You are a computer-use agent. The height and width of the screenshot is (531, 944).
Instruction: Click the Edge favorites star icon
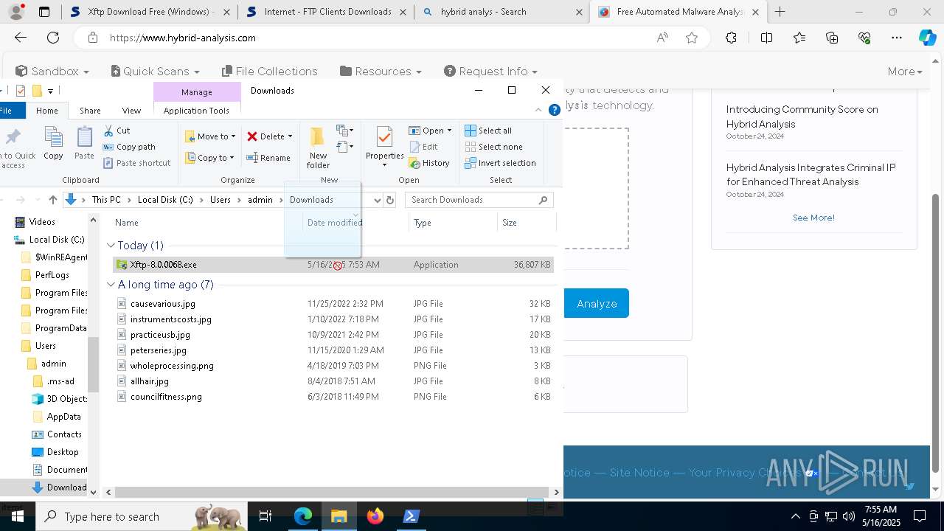(692, 38)
